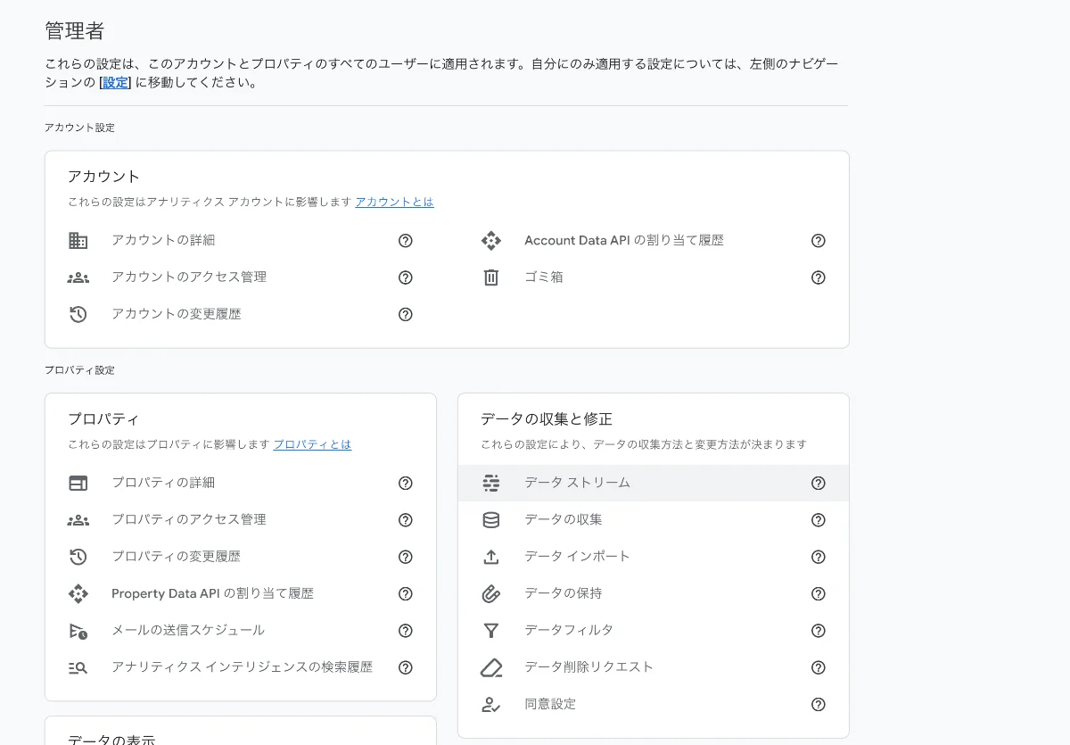Select メールの送信スケジュール menu item
The height and width of the screenshot is (745, 1070).
tap(188, 630)
